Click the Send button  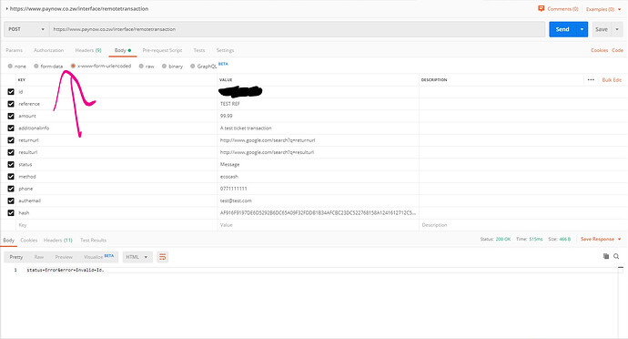[x=562, y=29]
